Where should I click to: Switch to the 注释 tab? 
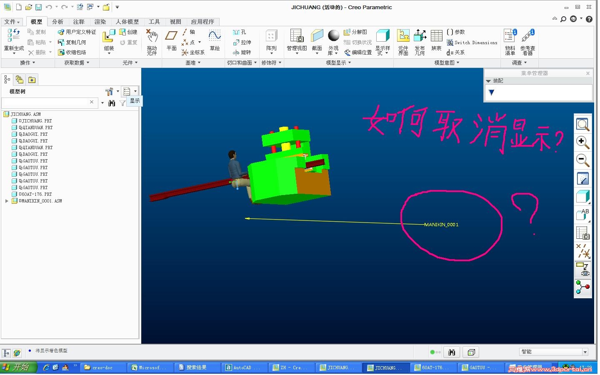pyautogui.click(x=79, y=22)
